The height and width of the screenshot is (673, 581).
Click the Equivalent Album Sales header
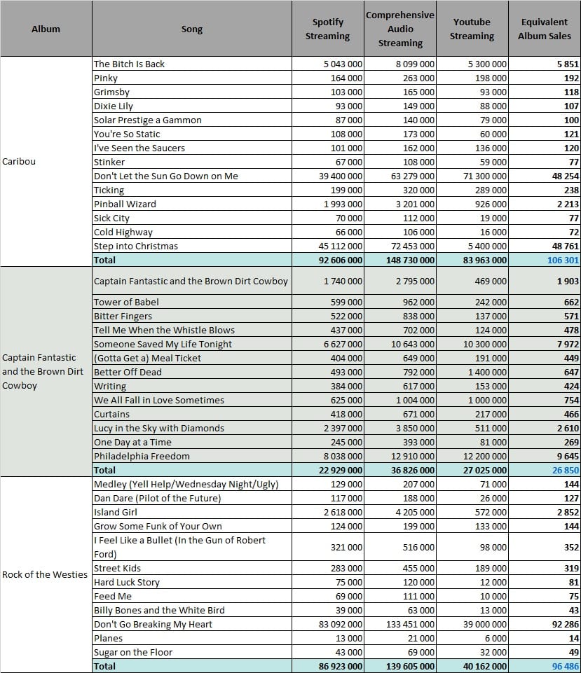click(545, 29)
